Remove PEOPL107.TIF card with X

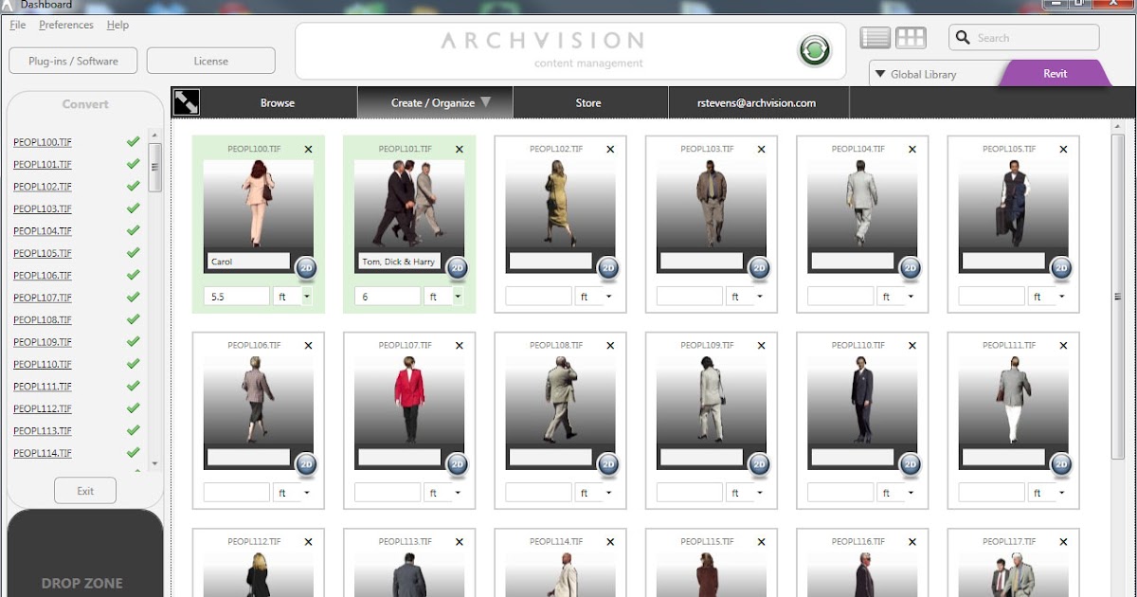click(460, 346)
